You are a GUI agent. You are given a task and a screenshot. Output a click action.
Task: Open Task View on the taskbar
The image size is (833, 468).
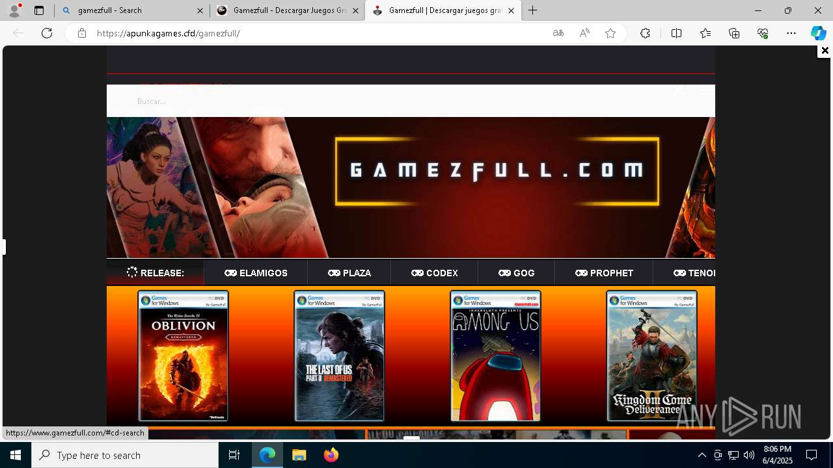click(x=234, y=455)
